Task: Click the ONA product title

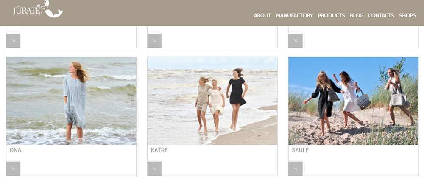Action: 16,150
